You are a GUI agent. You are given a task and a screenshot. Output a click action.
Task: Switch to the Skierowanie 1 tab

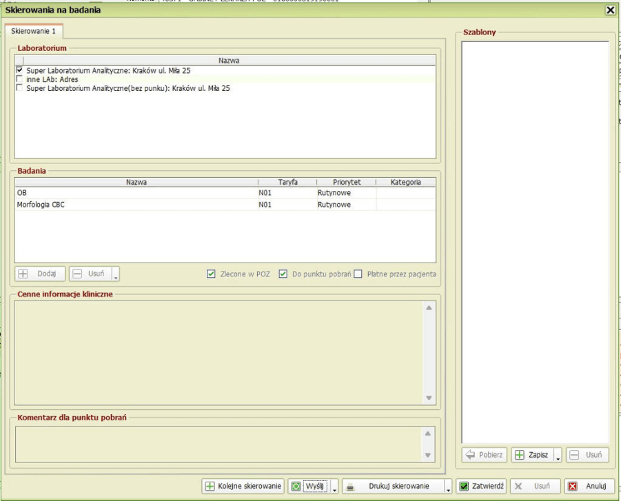coord(34,31)
